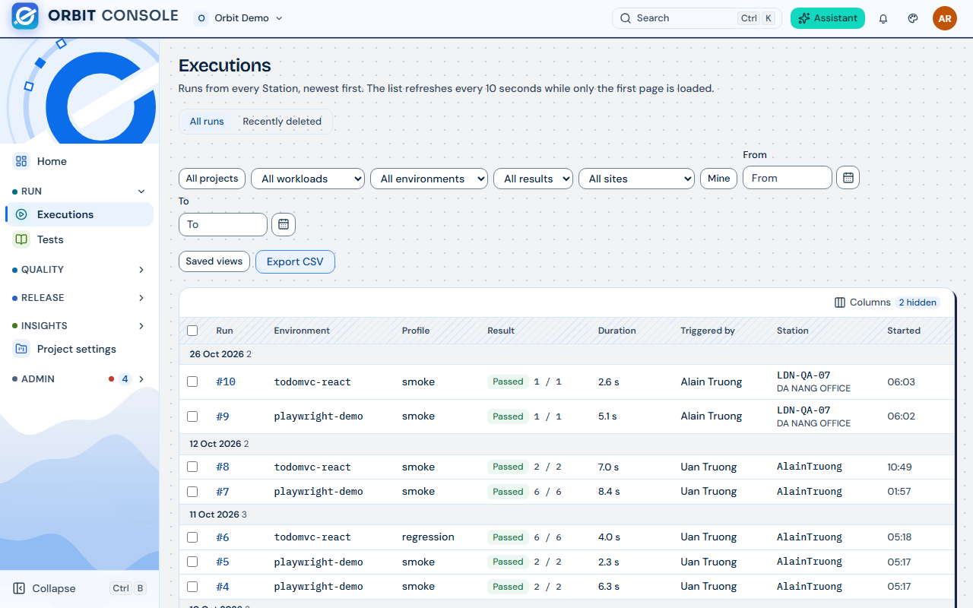Click the Project settings icon in the sidebar
Viewport: 973px width, 608px height.
[21, 349]
